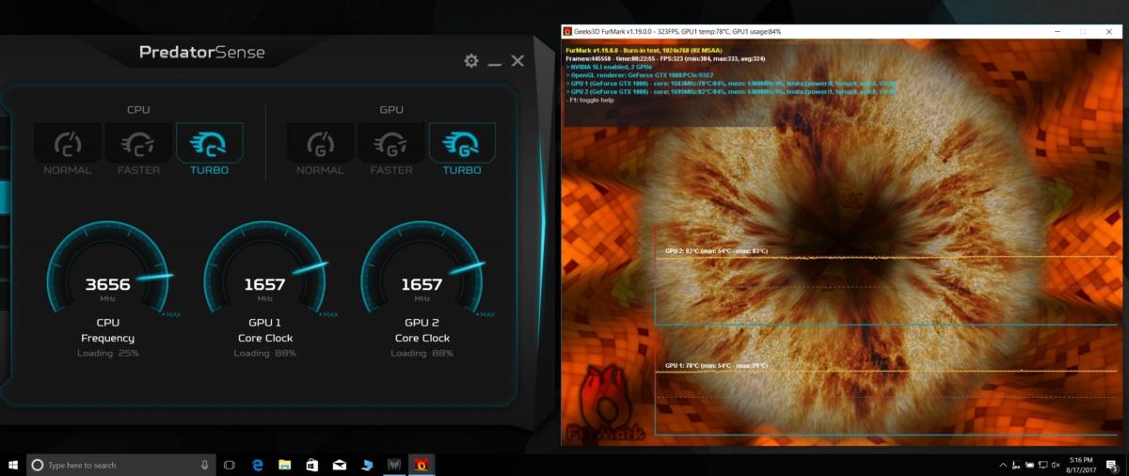Open PredatorSense settings gear
This screenshot has height=476, width=1129.
point(470,61)
